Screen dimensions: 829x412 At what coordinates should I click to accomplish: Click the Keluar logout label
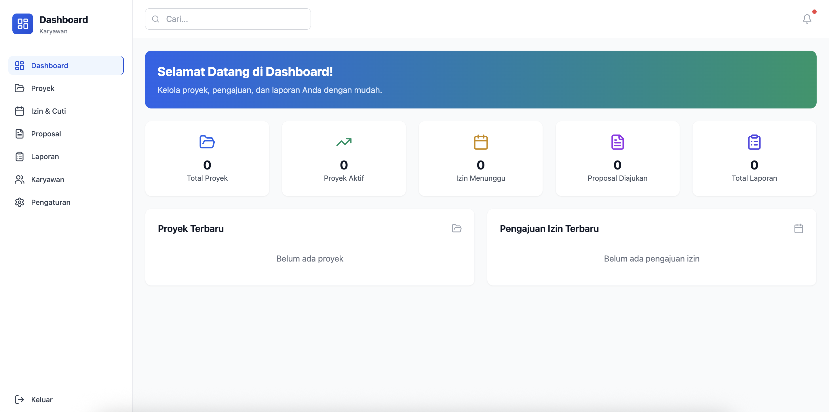(x=42, y=399)
